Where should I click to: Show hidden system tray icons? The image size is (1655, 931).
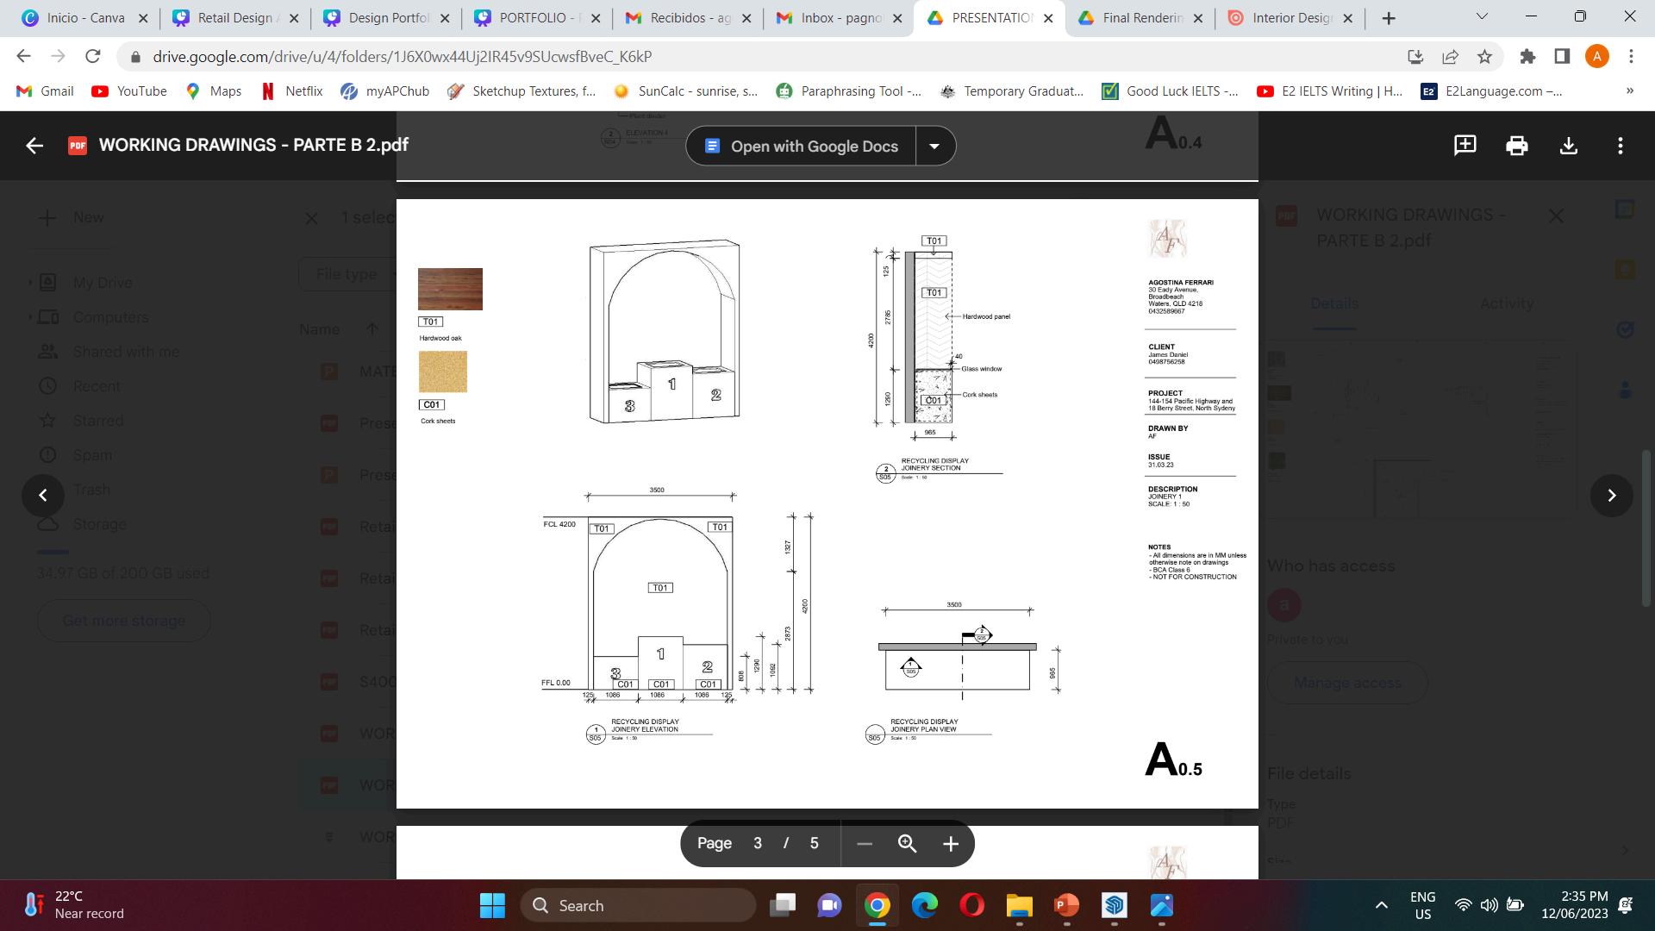[x=1381, y=905]
